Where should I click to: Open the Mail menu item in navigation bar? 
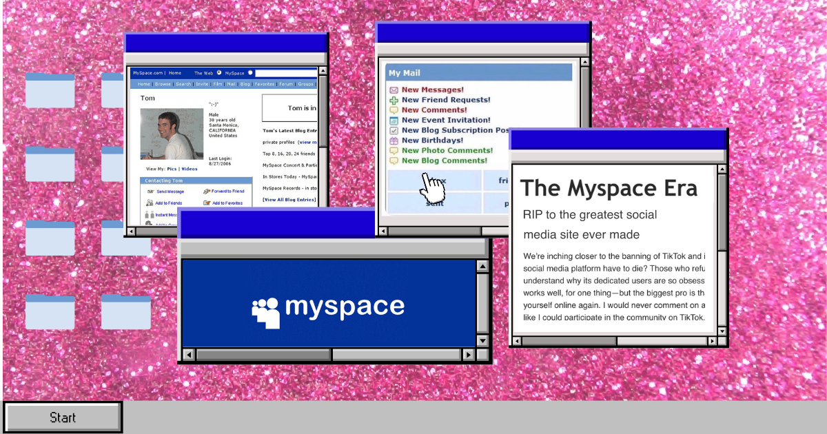[231, 84]
